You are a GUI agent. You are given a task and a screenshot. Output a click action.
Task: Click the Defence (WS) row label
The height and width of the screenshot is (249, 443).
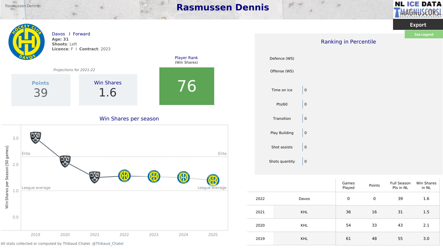pyautogui.click(x=282, y=58)
